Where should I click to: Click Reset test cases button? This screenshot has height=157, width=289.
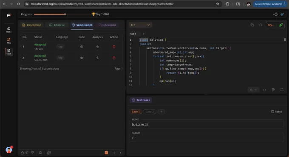point(277,112)
